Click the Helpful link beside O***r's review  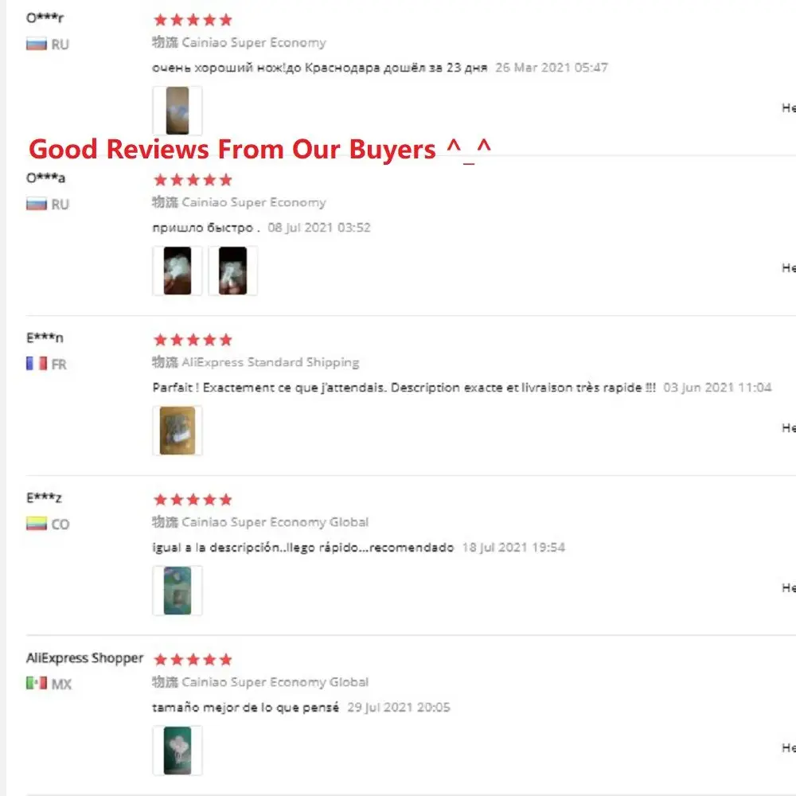click(x=788, y=108)
